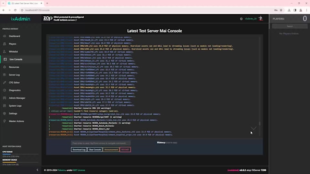Click the browser back arrow

(x=4, y=10)
